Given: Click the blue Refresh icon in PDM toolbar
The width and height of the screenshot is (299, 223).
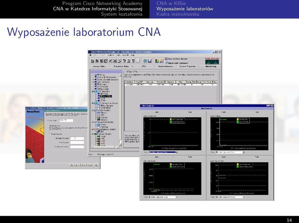Looking at the screenshot, I should point(145,61).
